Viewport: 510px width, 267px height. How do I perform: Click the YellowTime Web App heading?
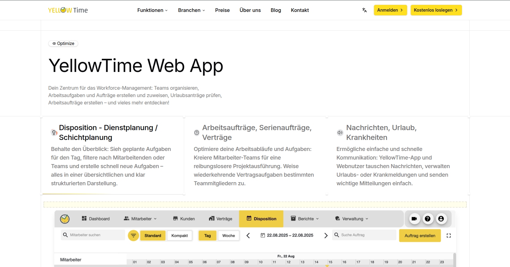[x=136, y=66]
